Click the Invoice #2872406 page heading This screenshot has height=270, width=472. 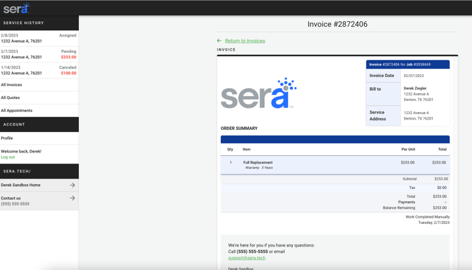[x=338, y=24]
